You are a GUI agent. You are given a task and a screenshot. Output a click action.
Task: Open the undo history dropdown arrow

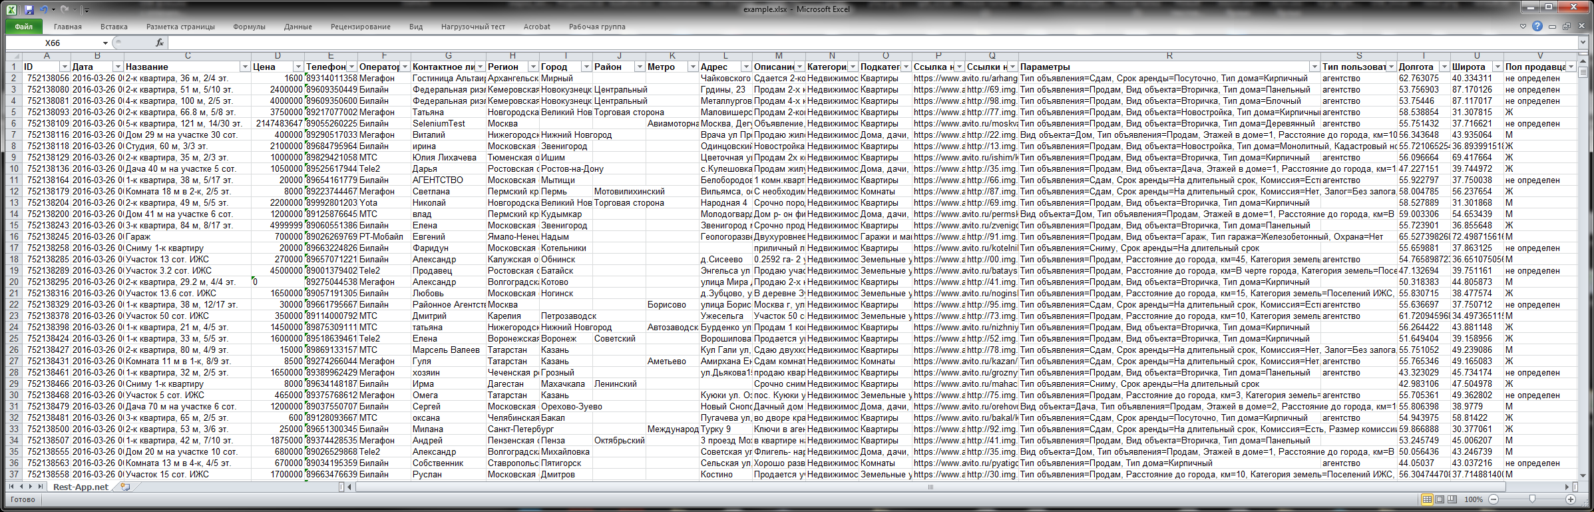[53, 10]
